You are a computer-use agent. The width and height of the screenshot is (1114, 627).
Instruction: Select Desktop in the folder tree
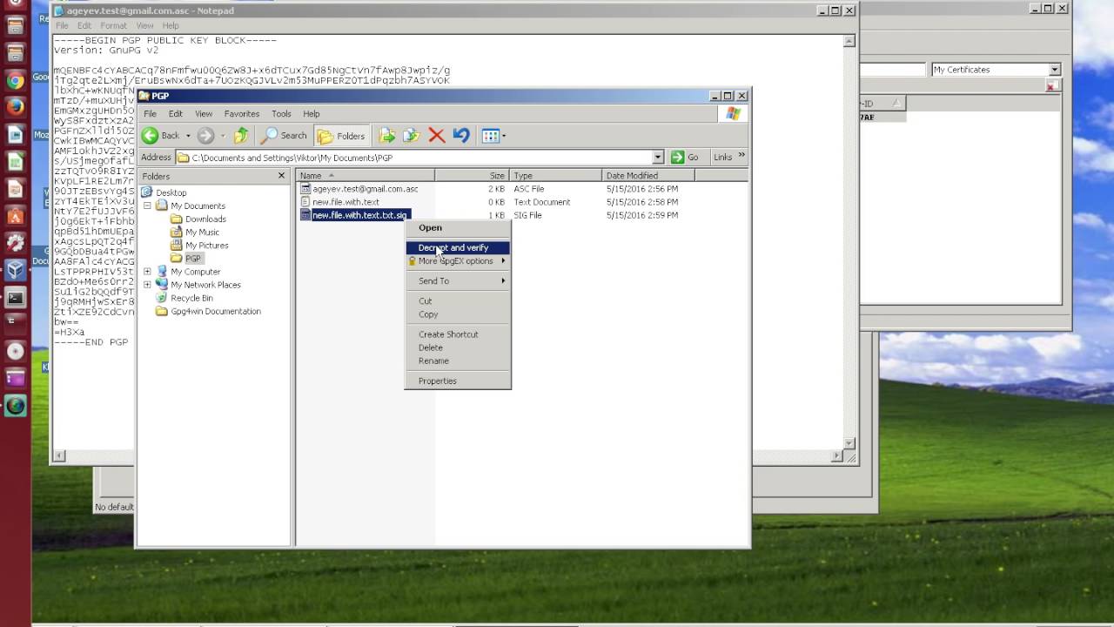[x=171, y=192]
